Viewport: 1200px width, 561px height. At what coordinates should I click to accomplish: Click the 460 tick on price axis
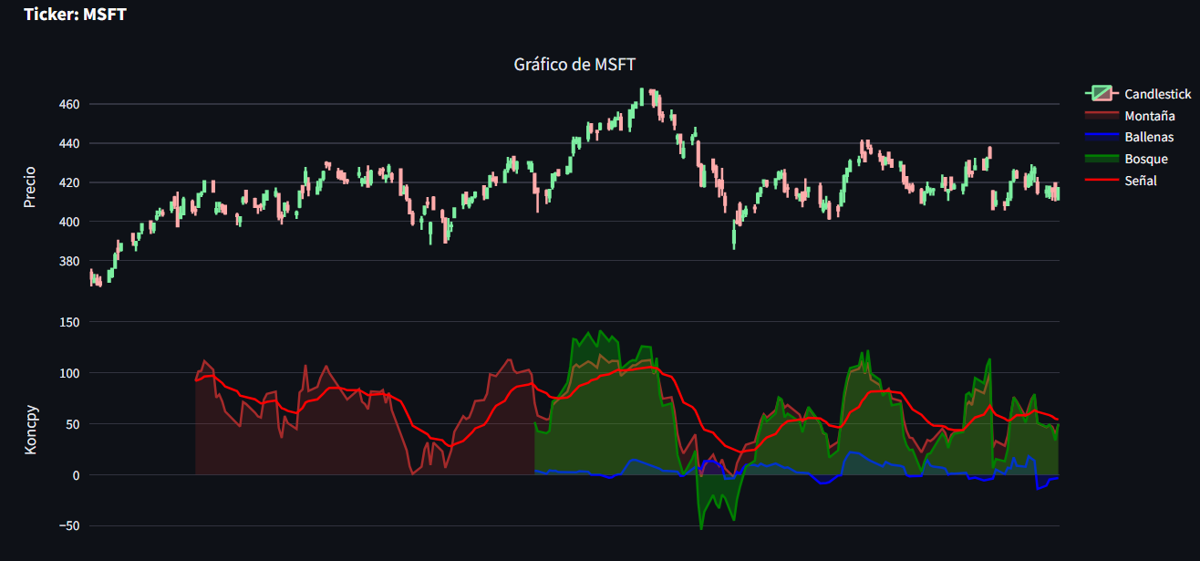pyautogui.click(x=70, y=105)
